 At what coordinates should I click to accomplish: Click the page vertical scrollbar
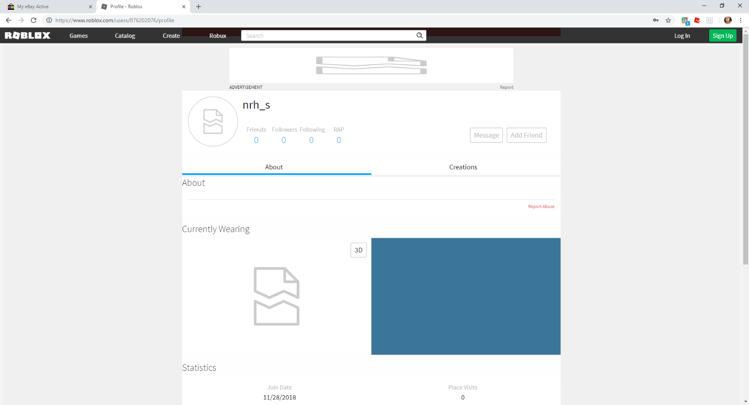point(746,150)
